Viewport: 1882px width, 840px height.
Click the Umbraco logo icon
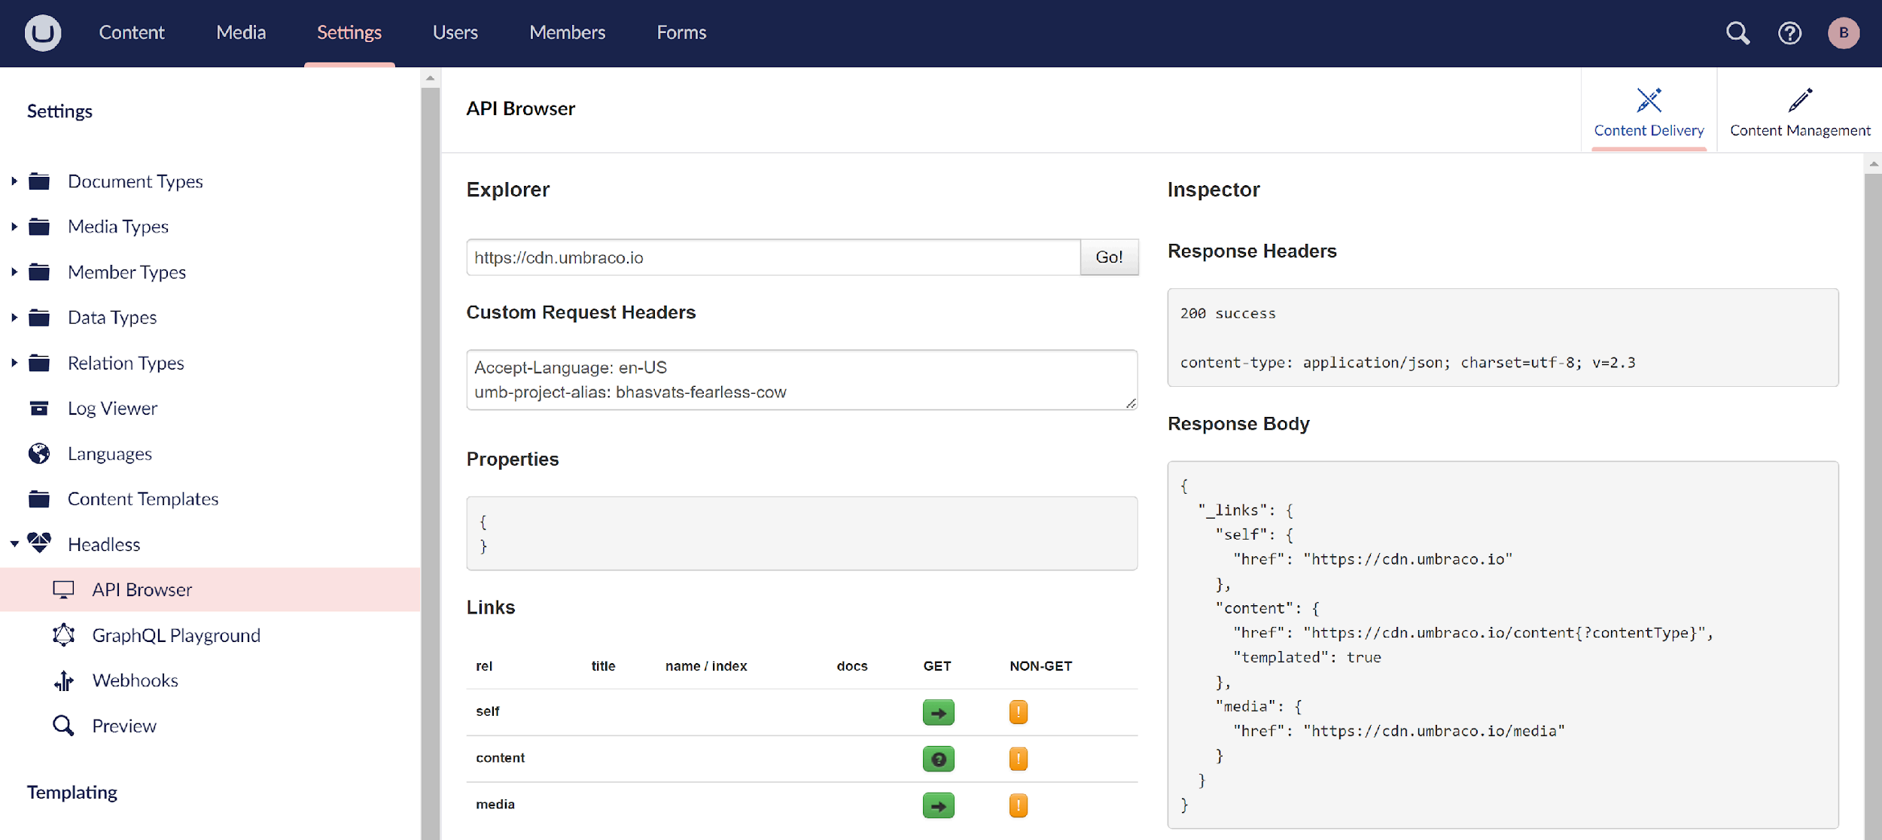(43, 32)
